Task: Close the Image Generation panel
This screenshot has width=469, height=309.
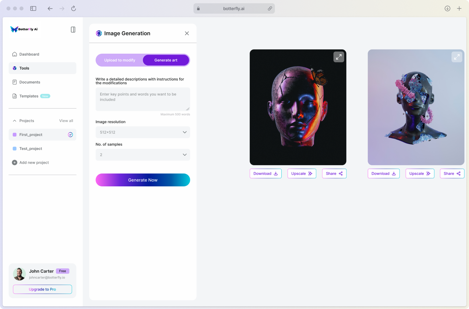Action: coord(187,34)
